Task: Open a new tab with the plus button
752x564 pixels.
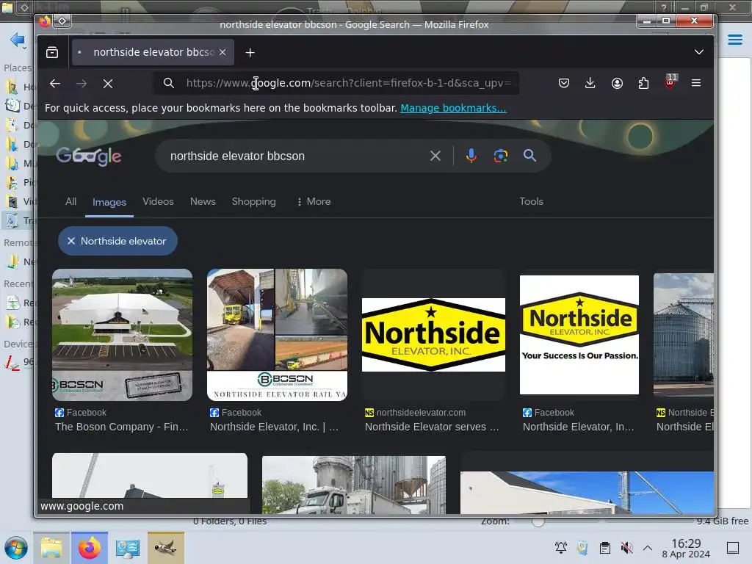Action: [250, 52]
